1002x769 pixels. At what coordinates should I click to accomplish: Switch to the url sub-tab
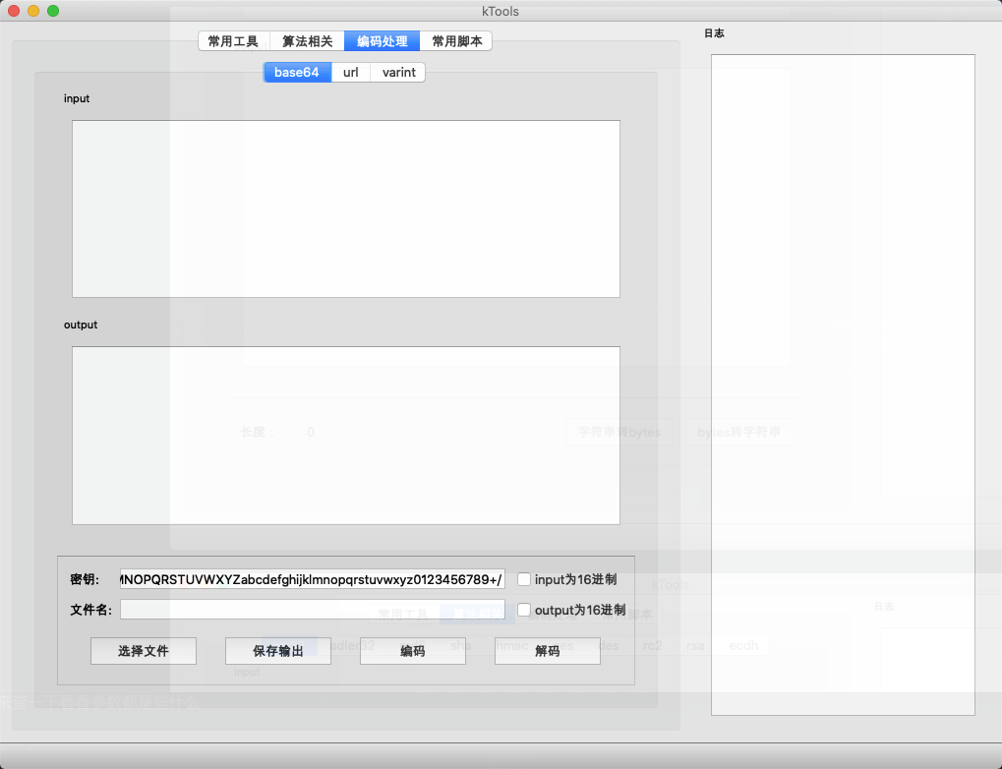351,72
